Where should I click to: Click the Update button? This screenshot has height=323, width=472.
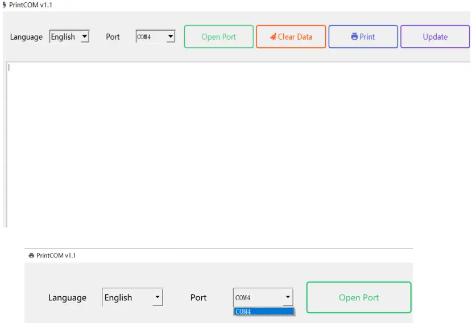pyautogui.click(x=435, y=37)
